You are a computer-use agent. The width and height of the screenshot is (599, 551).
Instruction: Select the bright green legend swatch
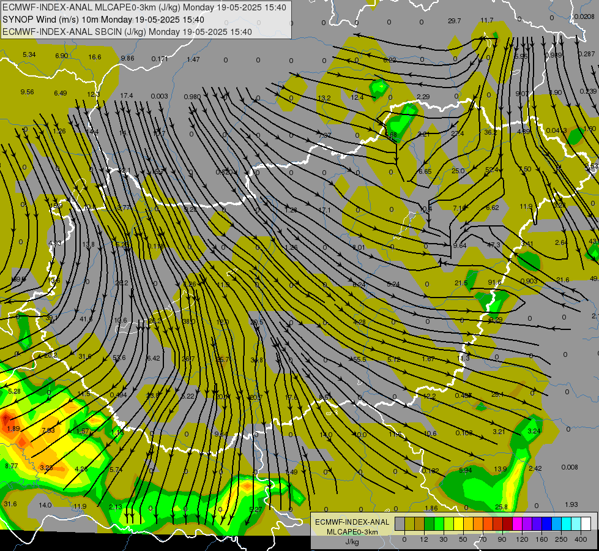click(x=439, y=524)
